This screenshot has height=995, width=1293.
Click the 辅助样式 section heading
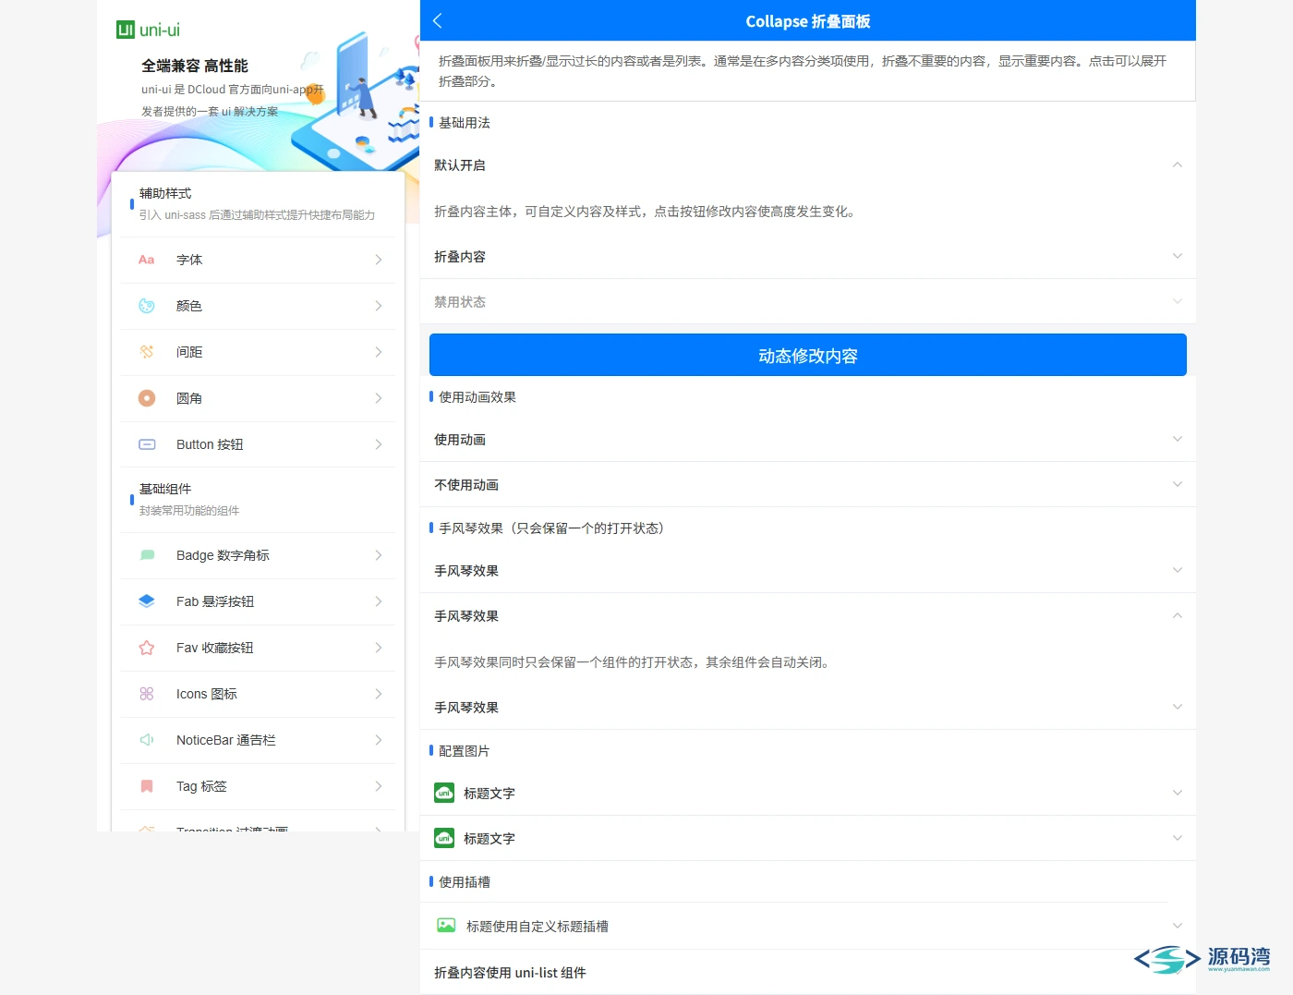[165, 193]
